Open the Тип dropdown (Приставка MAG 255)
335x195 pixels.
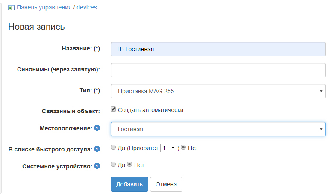(x=218, y=91)
